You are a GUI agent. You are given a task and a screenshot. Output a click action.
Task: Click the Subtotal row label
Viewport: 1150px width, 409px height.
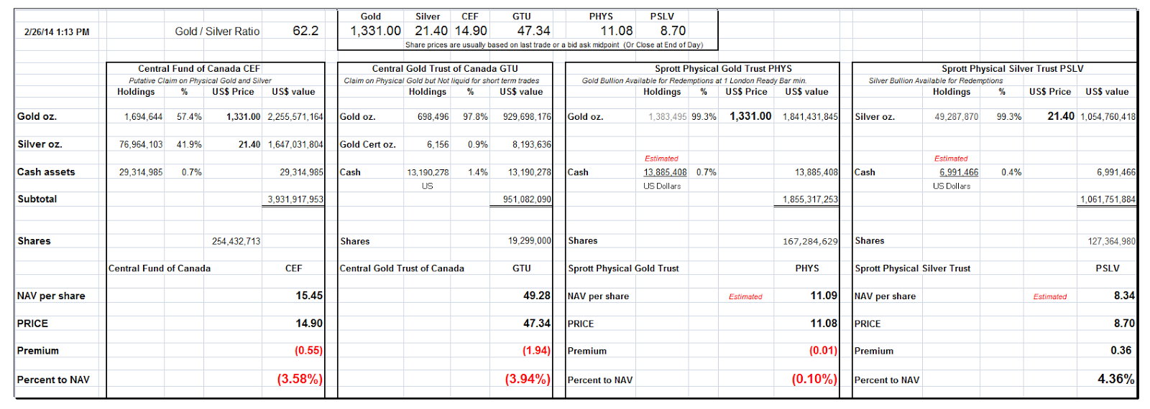(x=37, y=199)
